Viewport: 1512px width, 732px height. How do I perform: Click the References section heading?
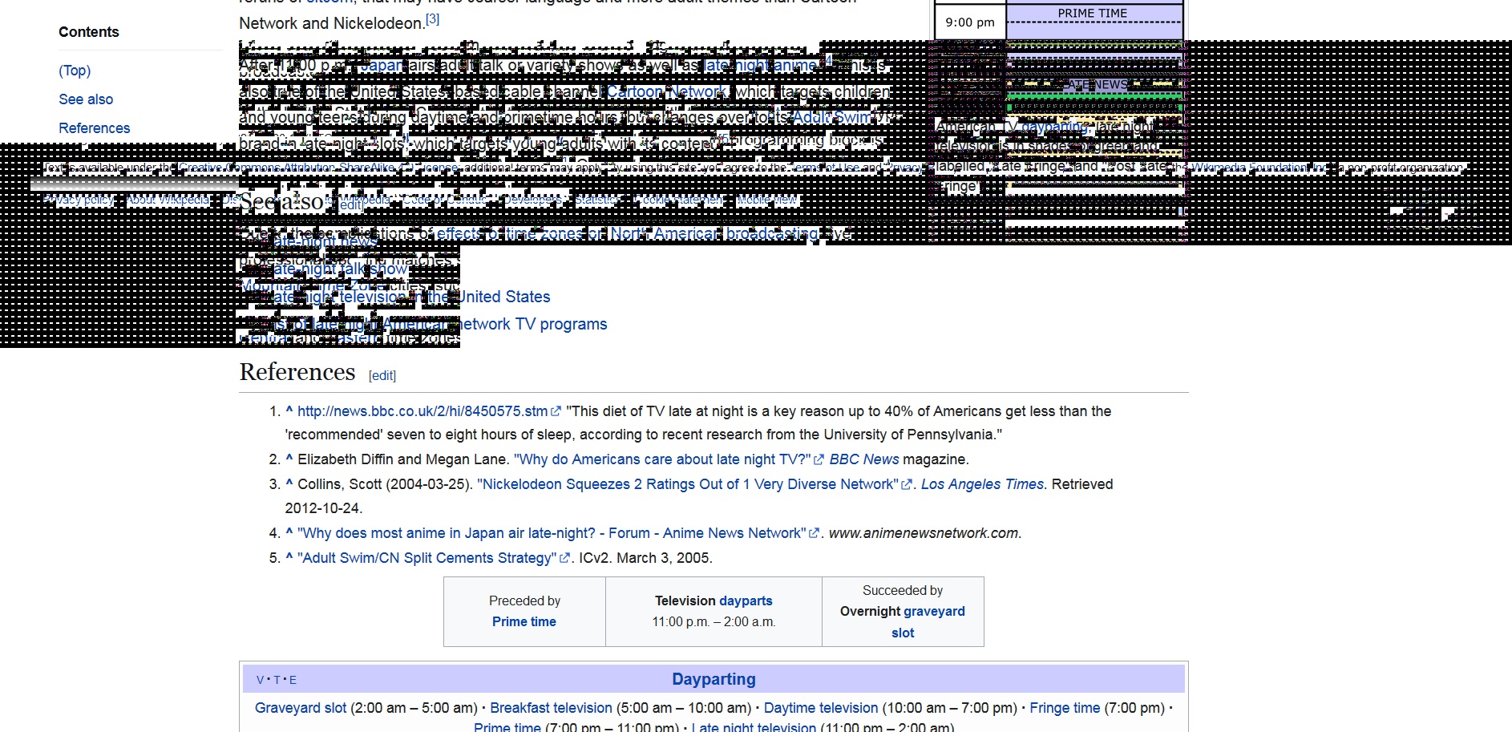pos(297,372)
